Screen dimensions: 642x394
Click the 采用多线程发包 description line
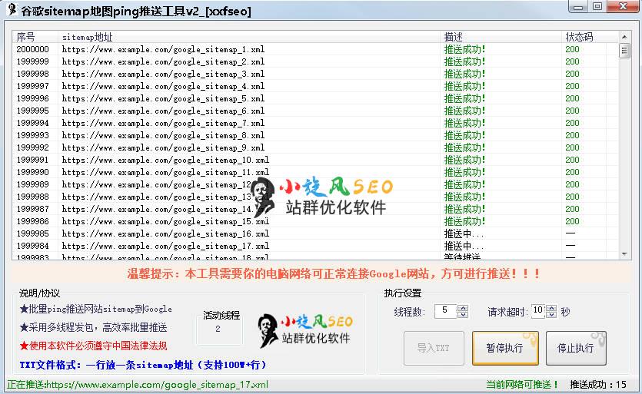(93, 328)
